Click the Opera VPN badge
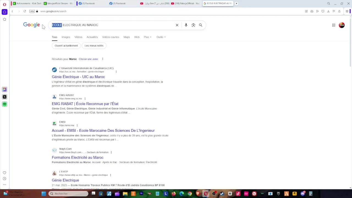This screenshot has height=198, width=352. 32,11
